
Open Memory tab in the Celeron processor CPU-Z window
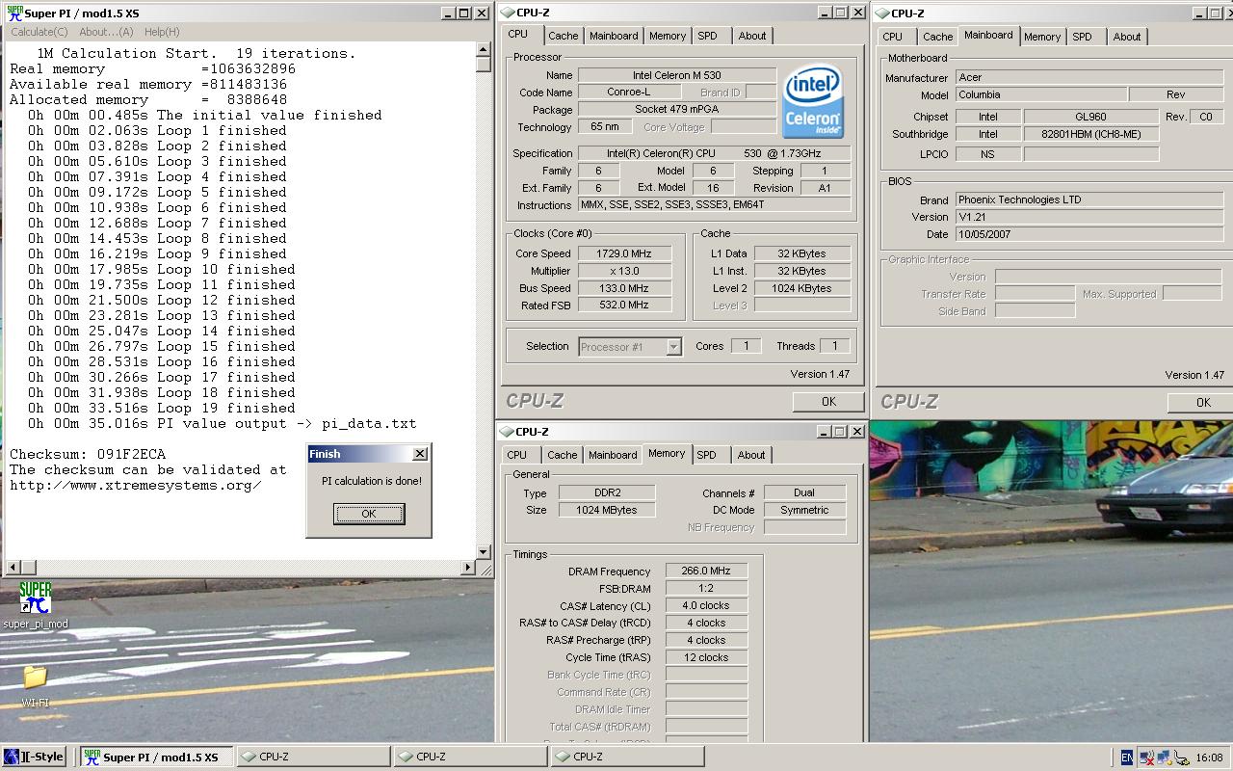point(668,36)
